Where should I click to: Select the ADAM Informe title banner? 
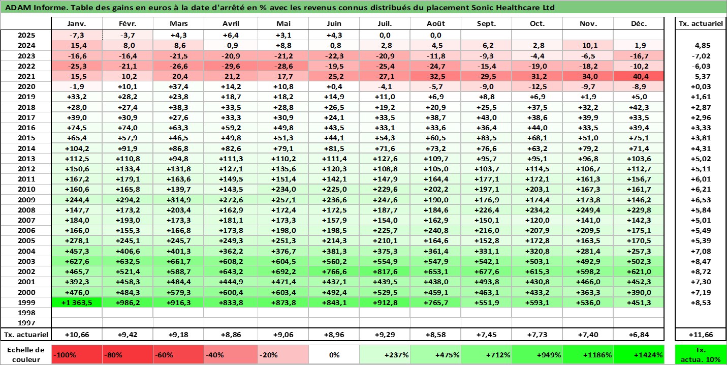(363, 8)
